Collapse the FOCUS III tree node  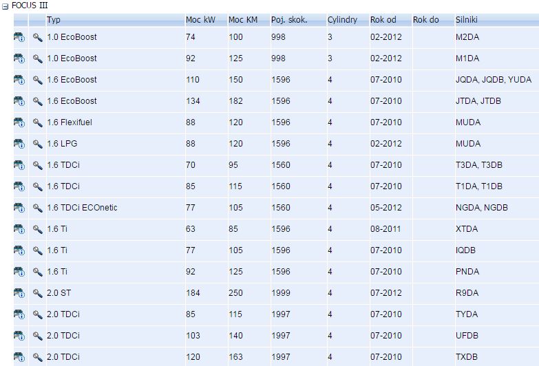(x=5, y=6)
